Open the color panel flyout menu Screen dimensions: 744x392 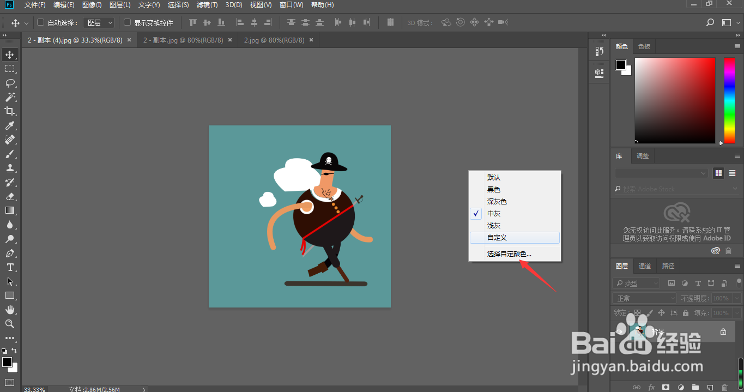coord(737,46)
